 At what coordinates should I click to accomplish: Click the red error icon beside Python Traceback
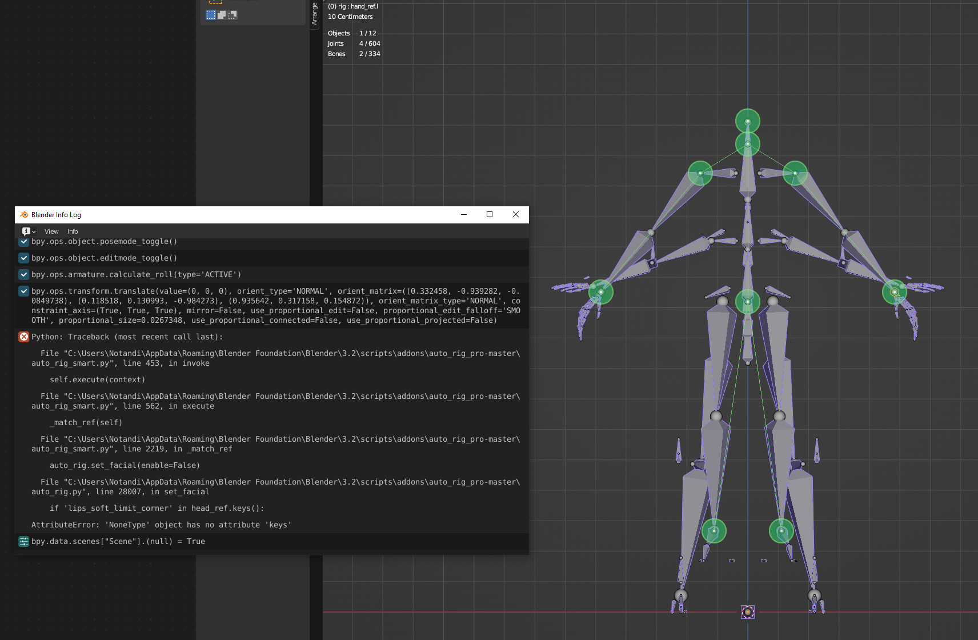(x=24, y=337)
